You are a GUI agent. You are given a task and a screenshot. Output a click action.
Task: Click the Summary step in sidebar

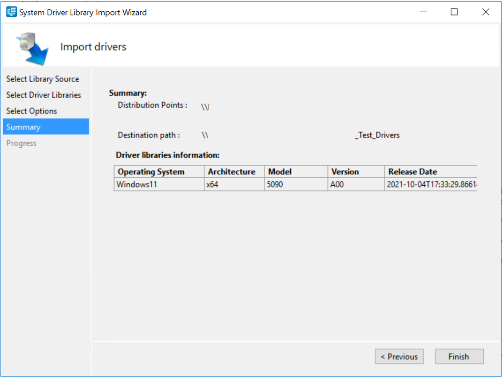pyautogui.click(x=22, y=127)
